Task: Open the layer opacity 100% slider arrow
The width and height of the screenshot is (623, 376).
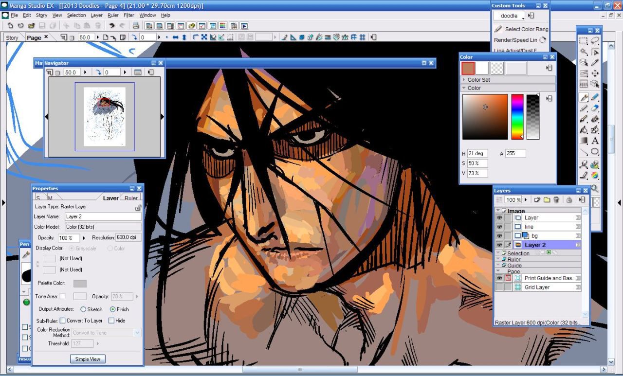Action: 526,200
